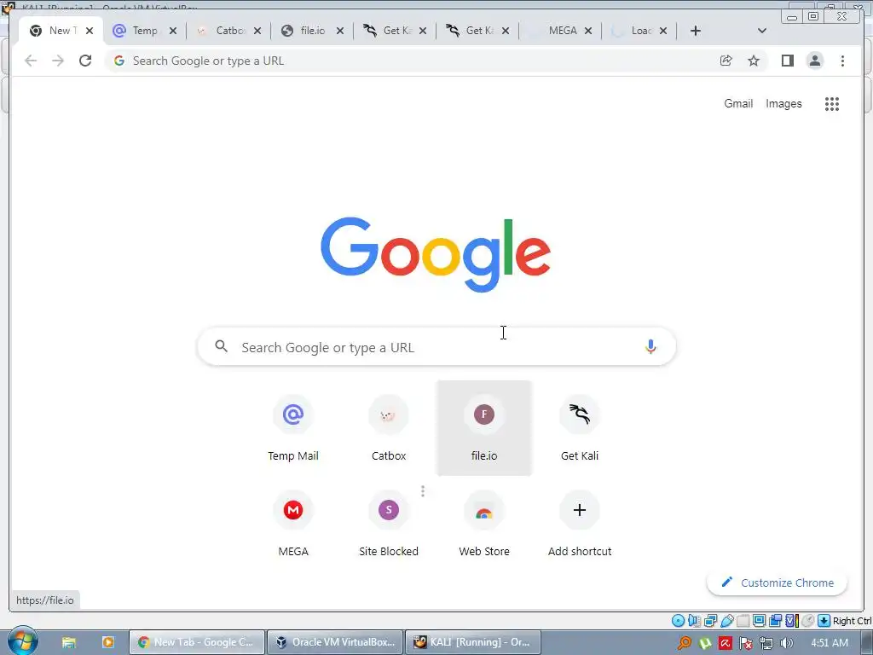Click the browser Back arrow
The width and height of the screenshot is (873, 655).
tap(31, 61)
